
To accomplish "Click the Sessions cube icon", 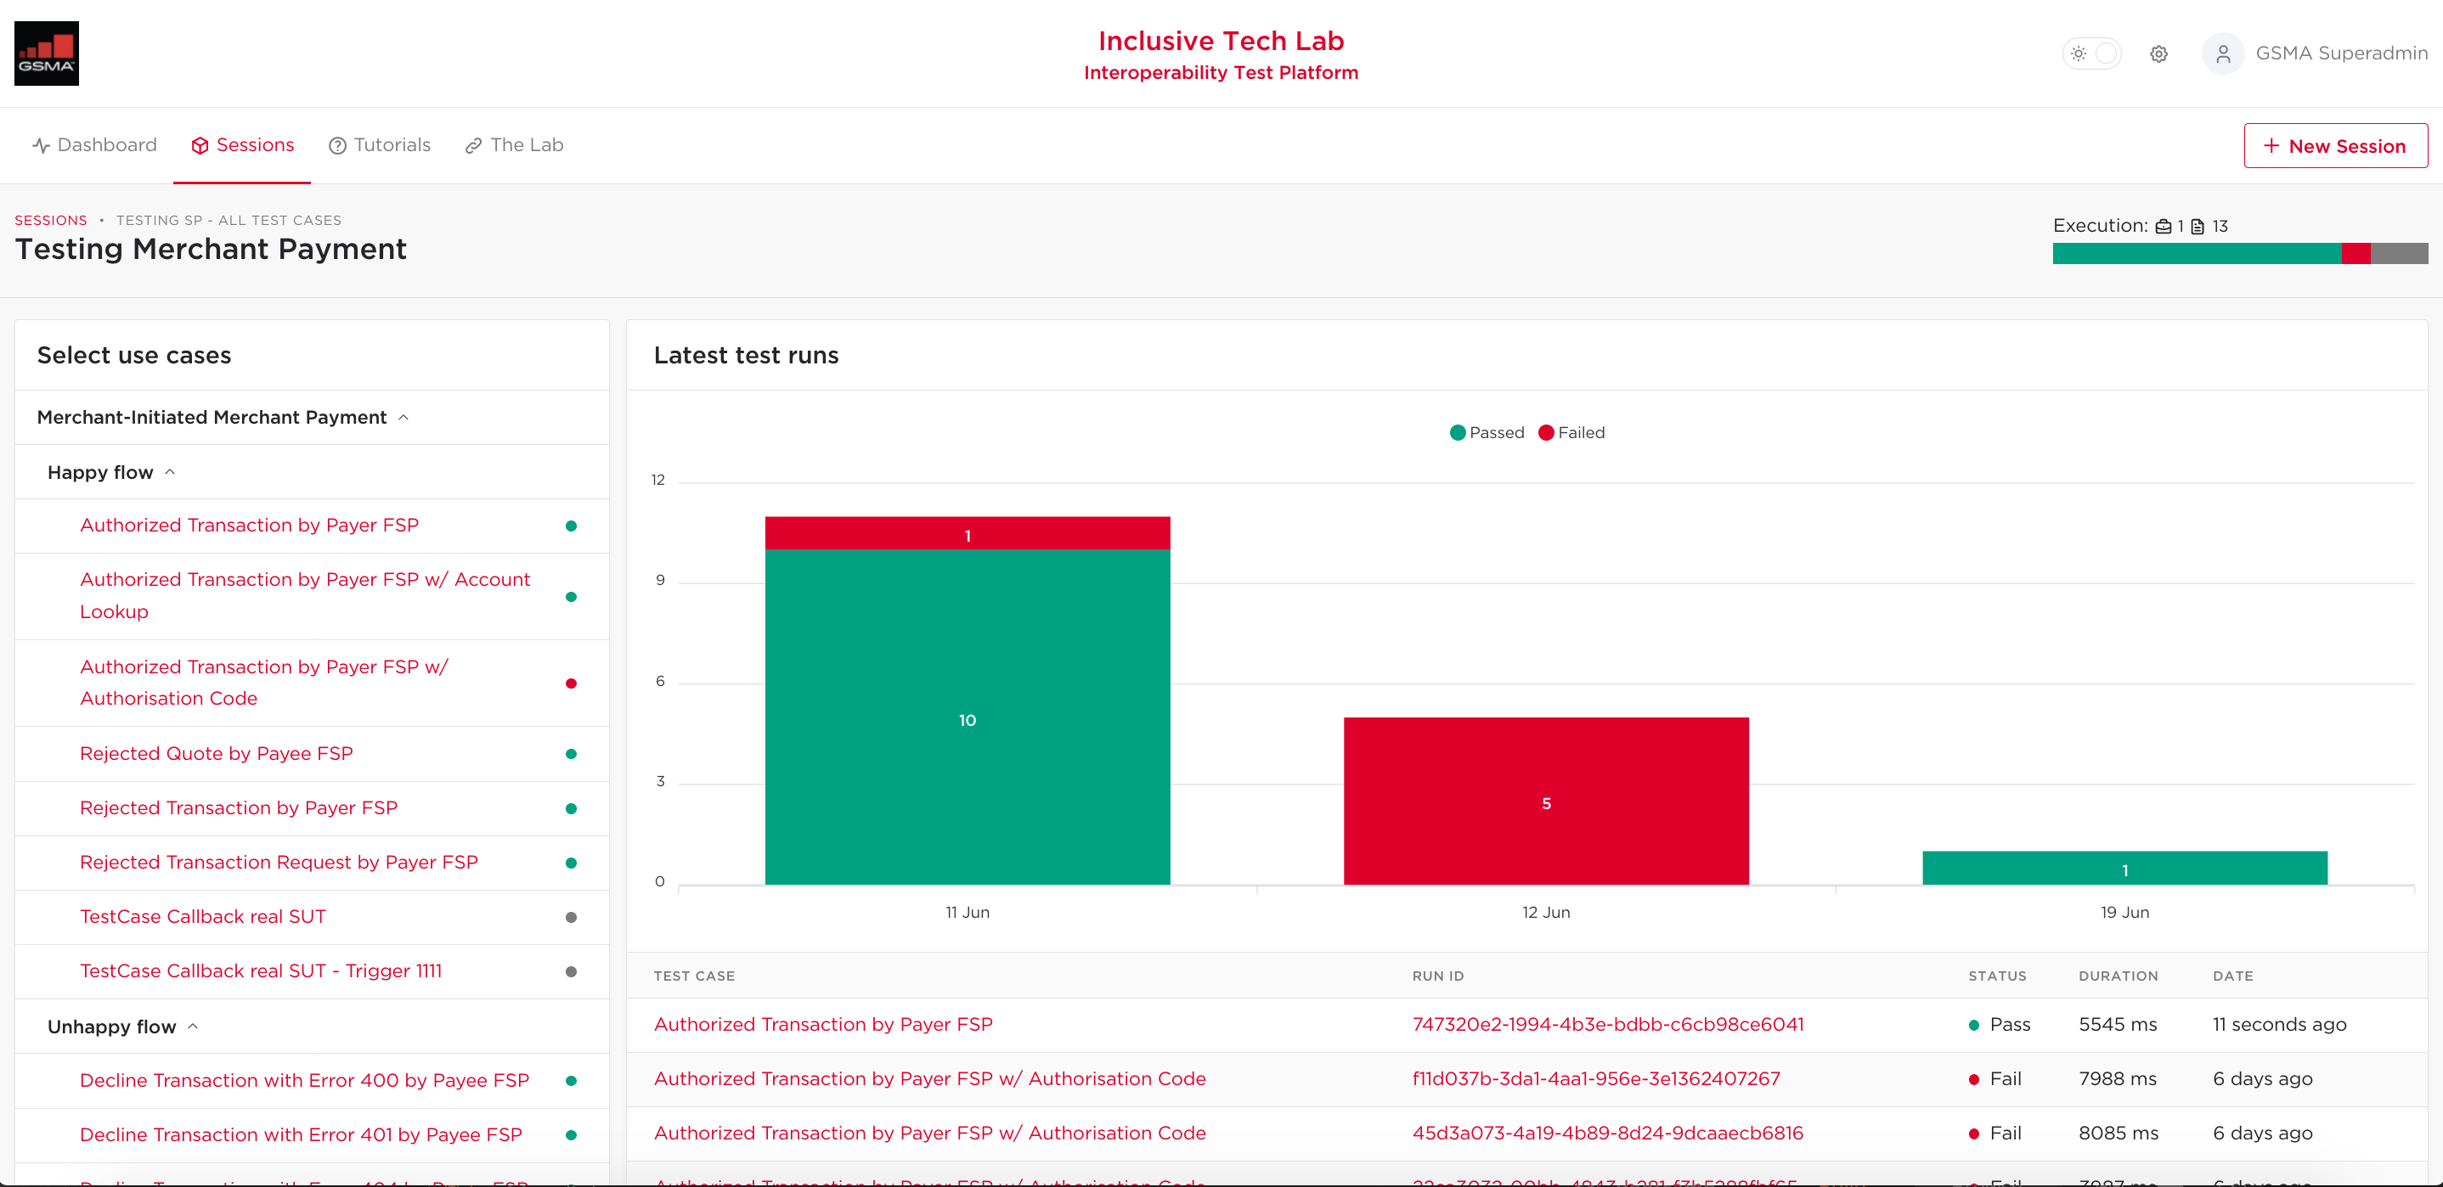I will [199, 145].
